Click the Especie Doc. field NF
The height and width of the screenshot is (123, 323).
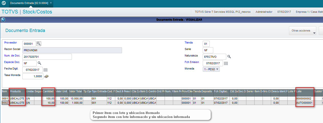tap(29, 63)
